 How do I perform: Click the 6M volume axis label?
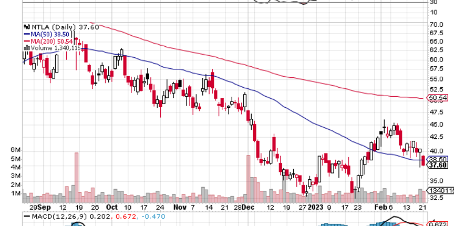(x=15, y=150)
